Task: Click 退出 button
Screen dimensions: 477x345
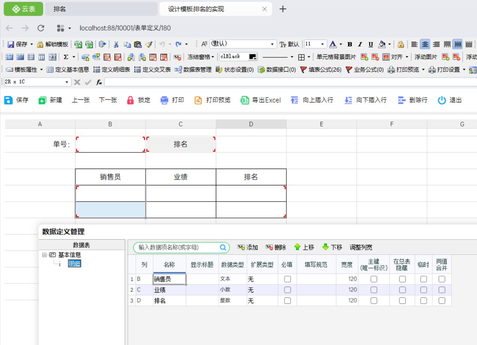Action: [x=450, y=100]
